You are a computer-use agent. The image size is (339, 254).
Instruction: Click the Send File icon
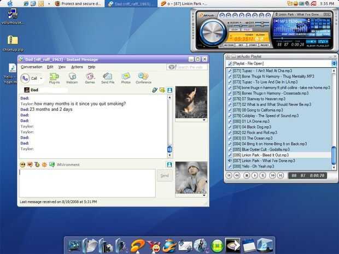pos(108,78)
